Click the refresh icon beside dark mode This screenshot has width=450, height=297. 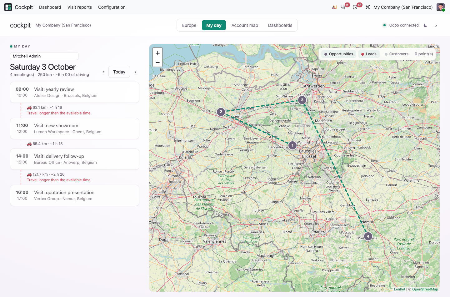coord(436,25)
